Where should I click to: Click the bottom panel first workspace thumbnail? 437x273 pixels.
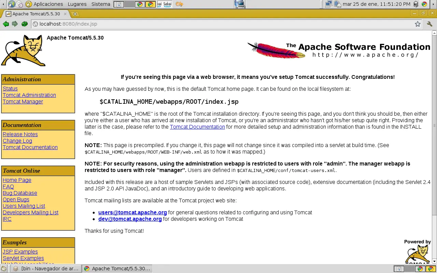pos(399,269)
